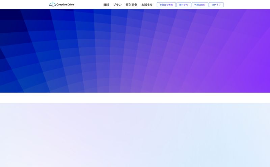
Task: Open the お知らせ menu item
Action: (147, 5)
